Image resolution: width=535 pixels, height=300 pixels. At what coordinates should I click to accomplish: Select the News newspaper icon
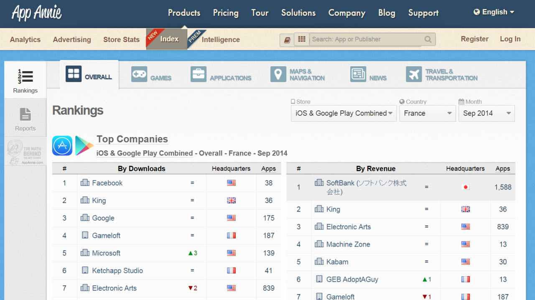358,74
